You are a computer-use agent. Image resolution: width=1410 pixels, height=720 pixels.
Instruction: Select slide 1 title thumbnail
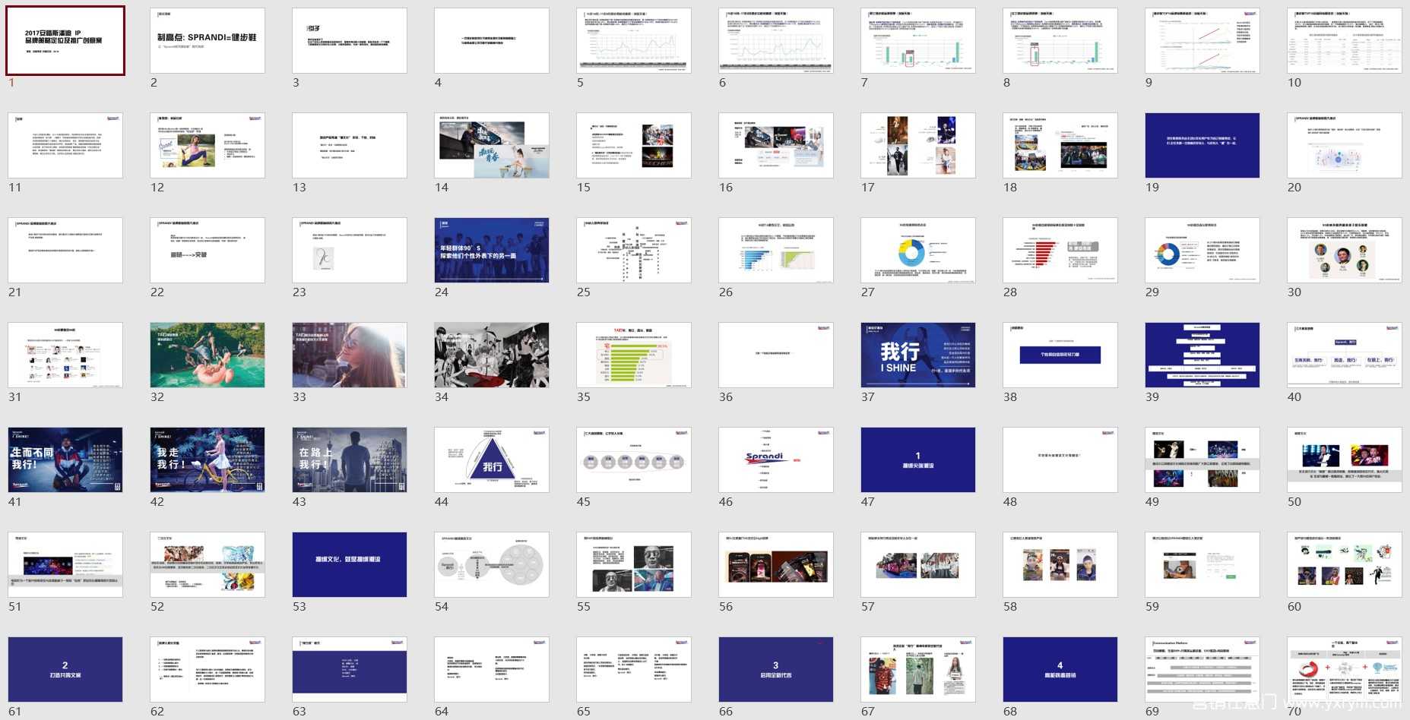(x=65, y=40)
